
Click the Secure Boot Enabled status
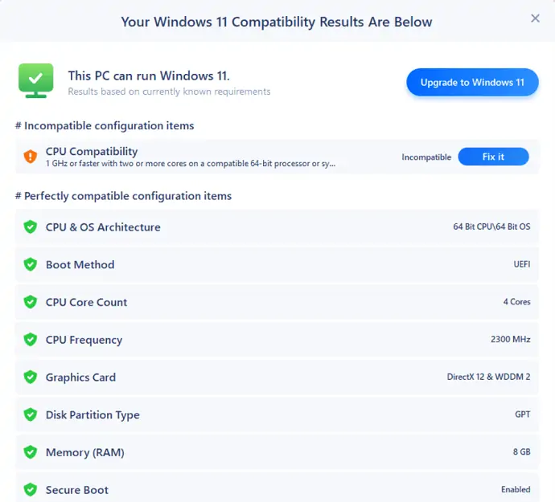click(x=515, y=490)
